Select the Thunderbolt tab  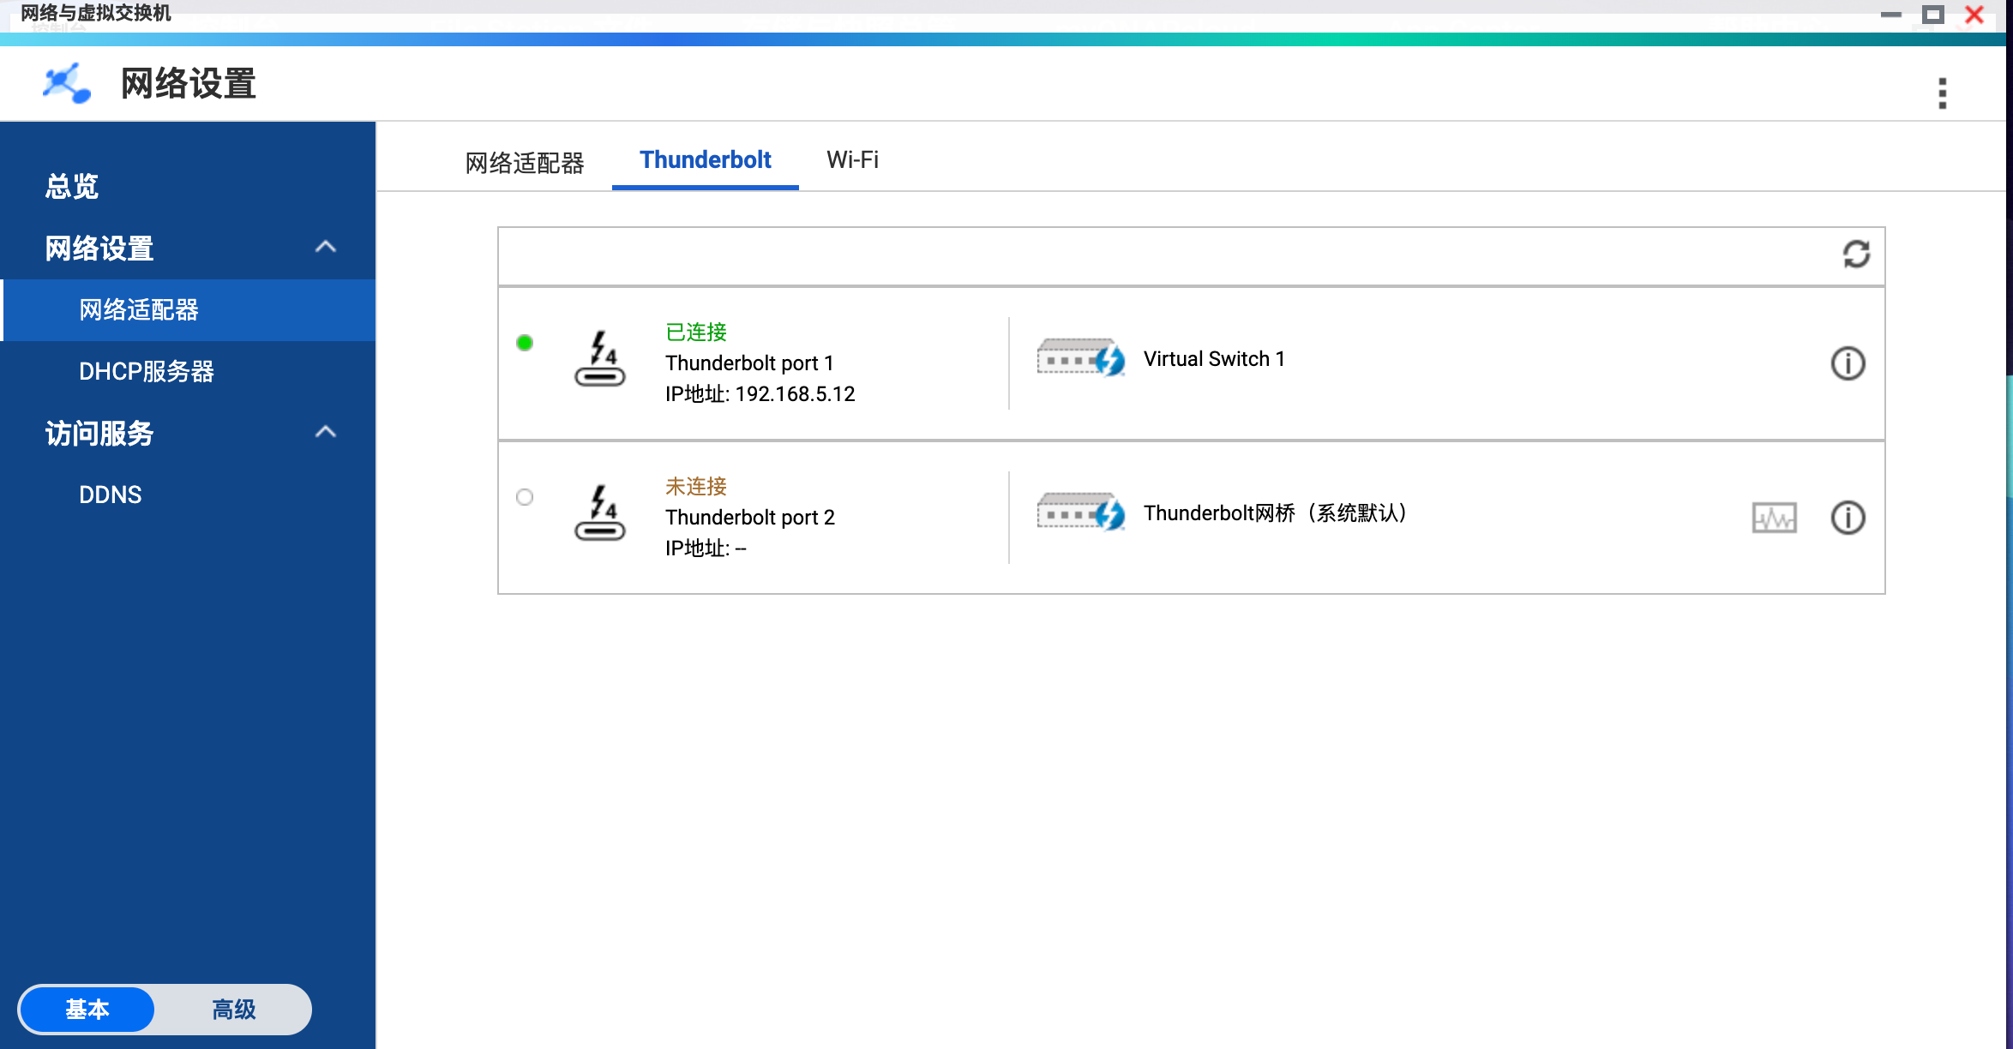[706, 160]
